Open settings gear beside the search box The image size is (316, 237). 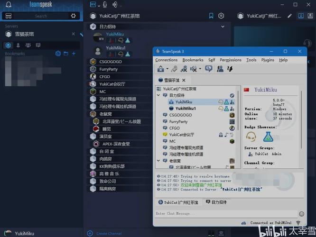[73, 16]
